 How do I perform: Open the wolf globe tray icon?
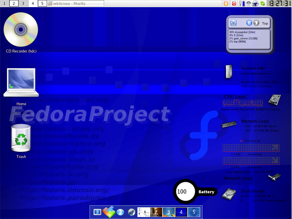coord(255,3)
